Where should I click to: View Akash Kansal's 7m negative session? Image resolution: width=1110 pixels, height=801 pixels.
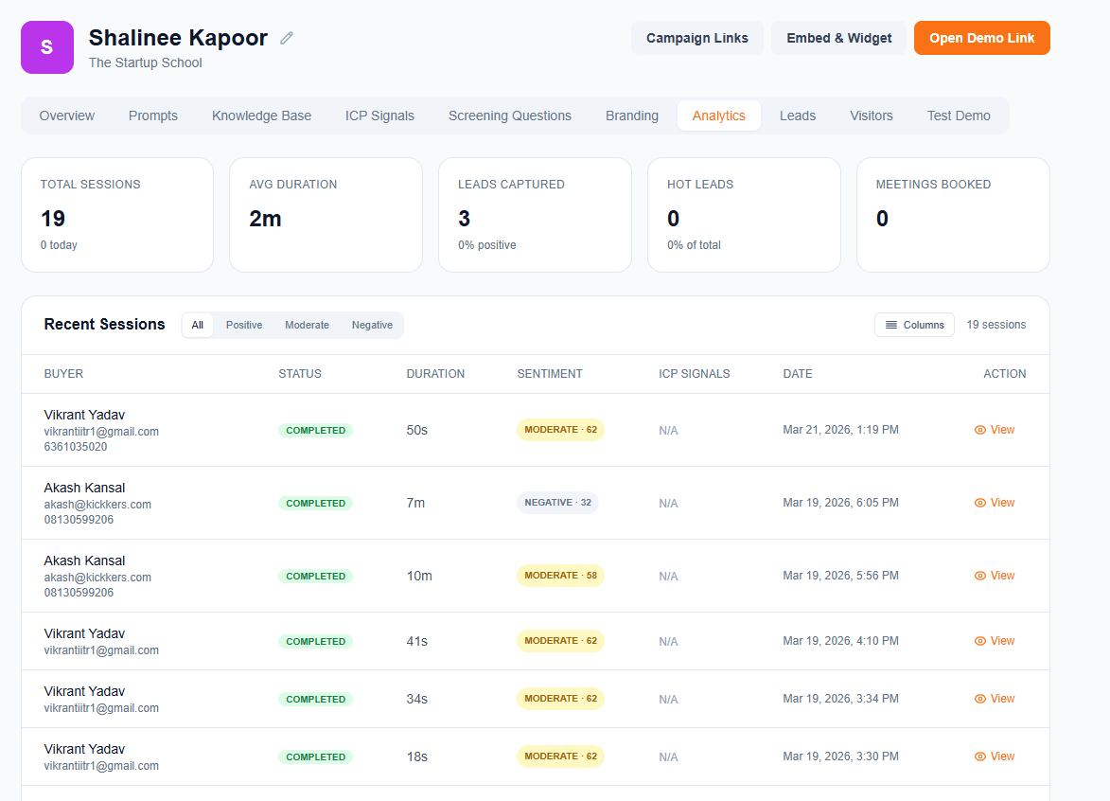[x=994, y=502]
